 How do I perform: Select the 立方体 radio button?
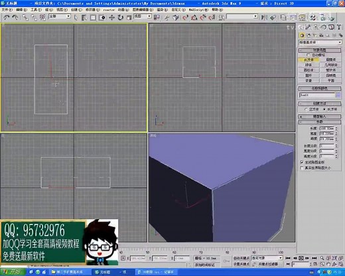click(x=306, y=109)
